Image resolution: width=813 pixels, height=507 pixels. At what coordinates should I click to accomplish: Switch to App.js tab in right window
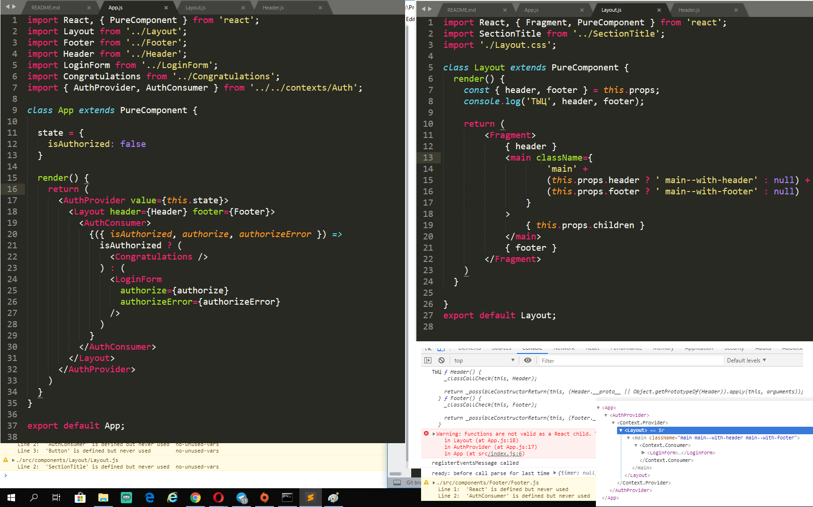pyautogui.click(x=532, y=10)
